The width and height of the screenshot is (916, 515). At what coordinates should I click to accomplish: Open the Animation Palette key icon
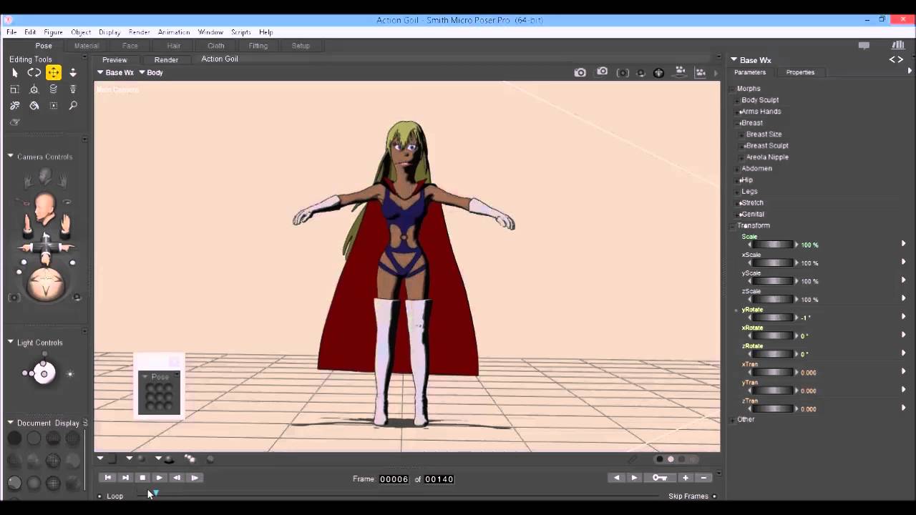point(660,478)
